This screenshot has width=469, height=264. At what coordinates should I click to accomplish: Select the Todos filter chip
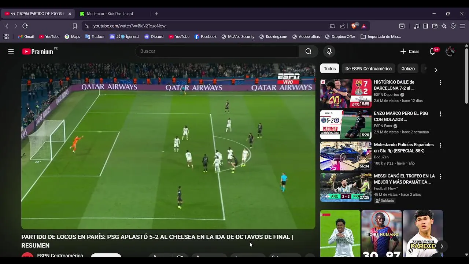coord(329,69)
